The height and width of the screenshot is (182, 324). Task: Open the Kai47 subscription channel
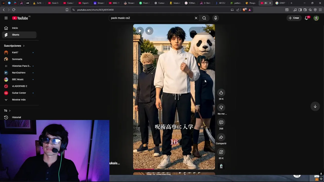pos(19,52)
